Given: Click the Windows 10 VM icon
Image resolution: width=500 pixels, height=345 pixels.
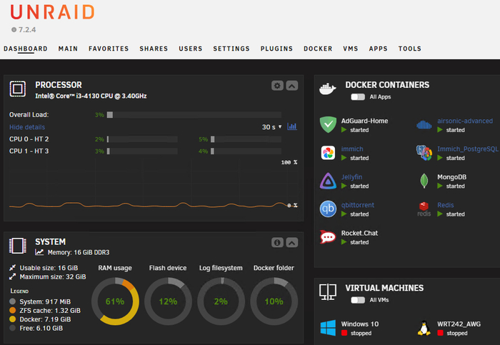Looking at the screenshot, I should (x=328, y=328).
